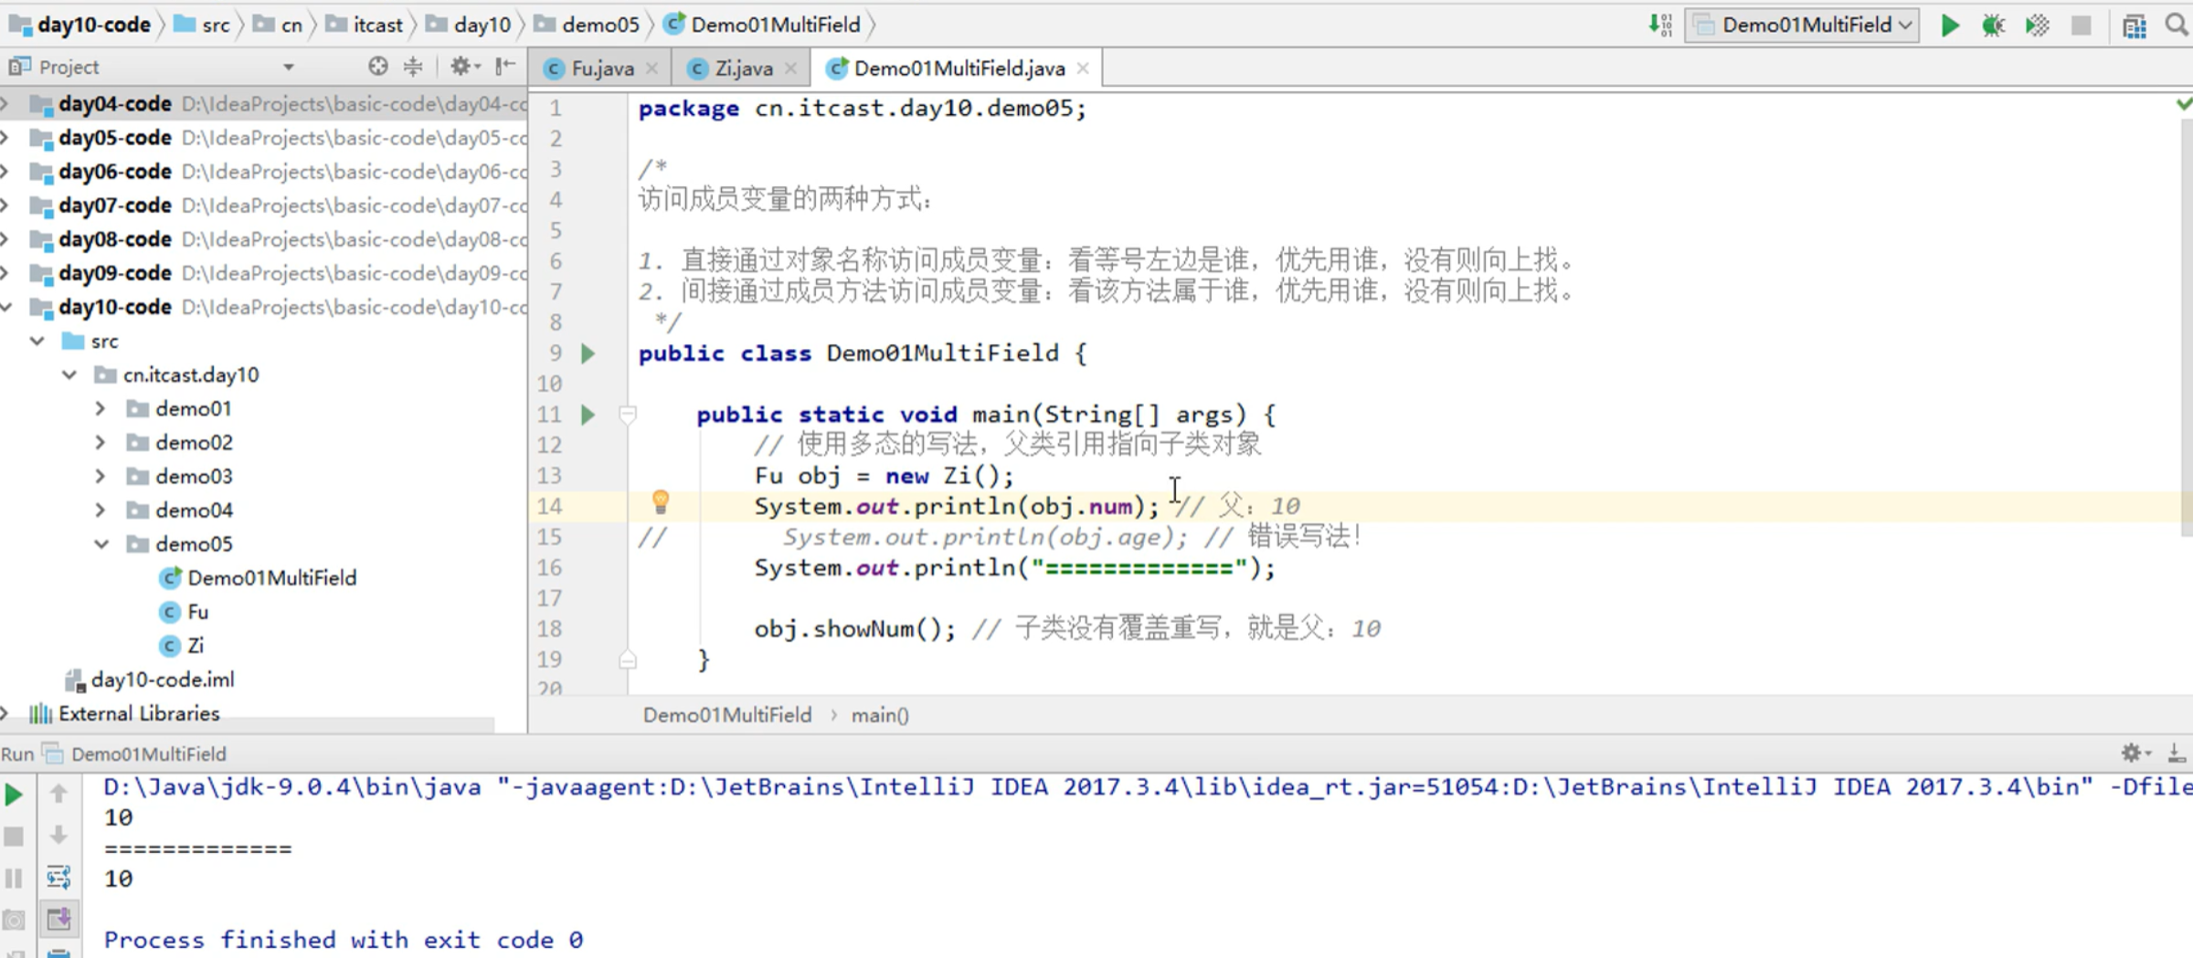Select the Demo01MultiField tab in the Run panel
The width and height of the screenshot is (2193, 958).
pyautogui.click(x=136, y=753)
